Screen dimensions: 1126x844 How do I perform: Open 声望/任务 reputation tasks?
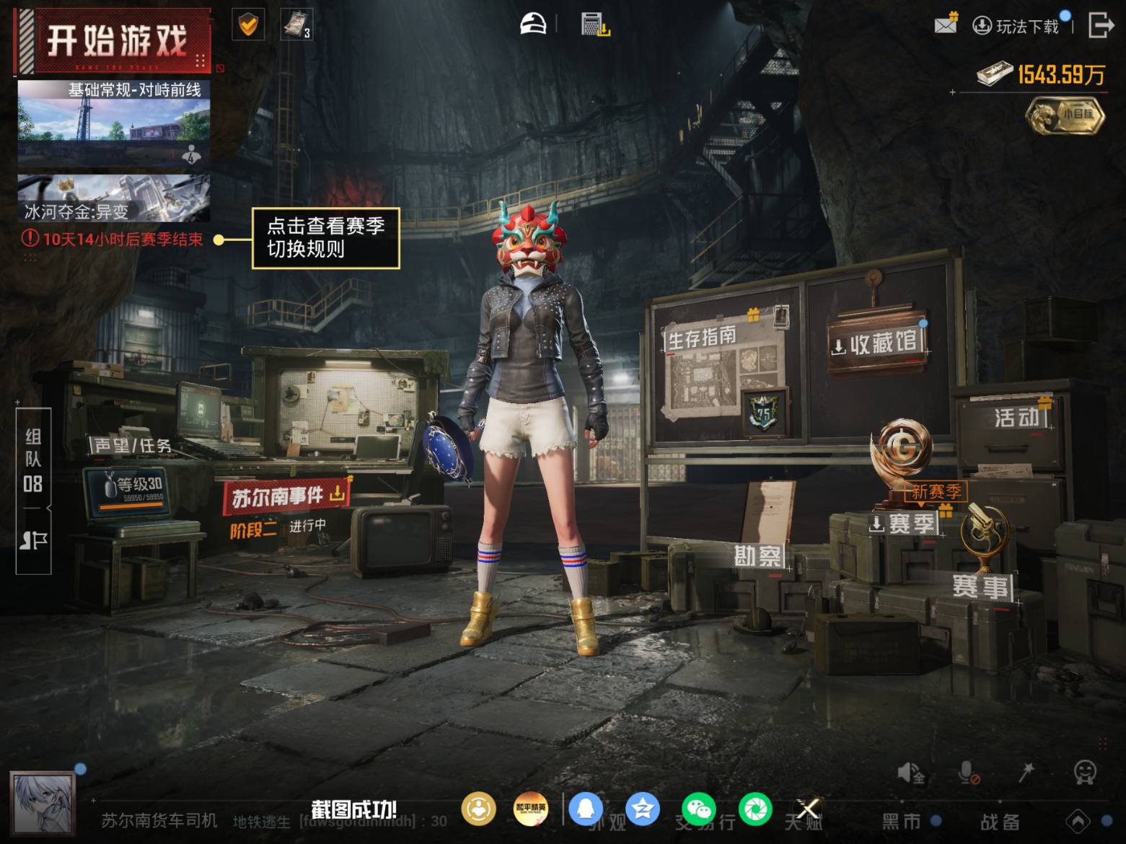click(132, 445)
